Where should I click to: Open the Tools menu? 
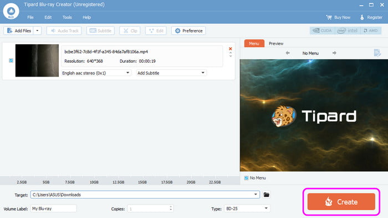click(x=67, y=17)
